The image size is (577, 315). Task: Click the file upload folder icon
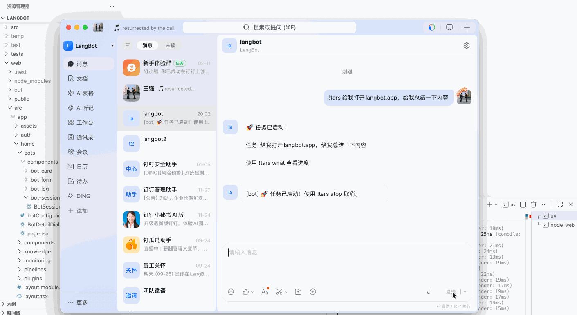[x=298, y=292]
